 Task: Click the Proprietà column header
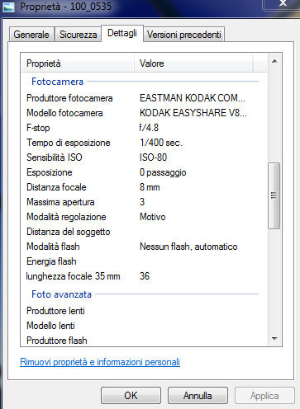click(78, 63)
